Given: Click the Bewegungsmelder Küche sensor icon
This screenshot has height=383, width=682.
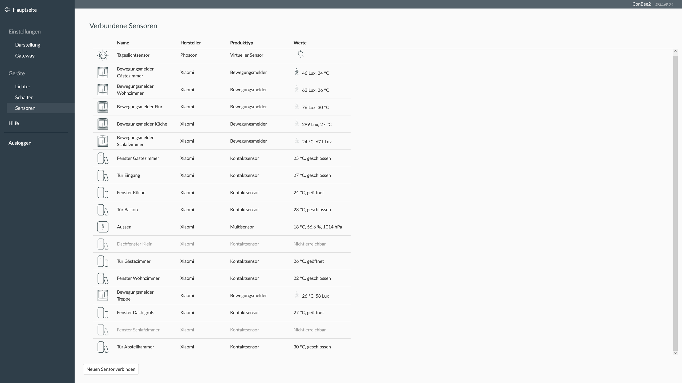Looking at the screenshot, I should tap(103, 124).
